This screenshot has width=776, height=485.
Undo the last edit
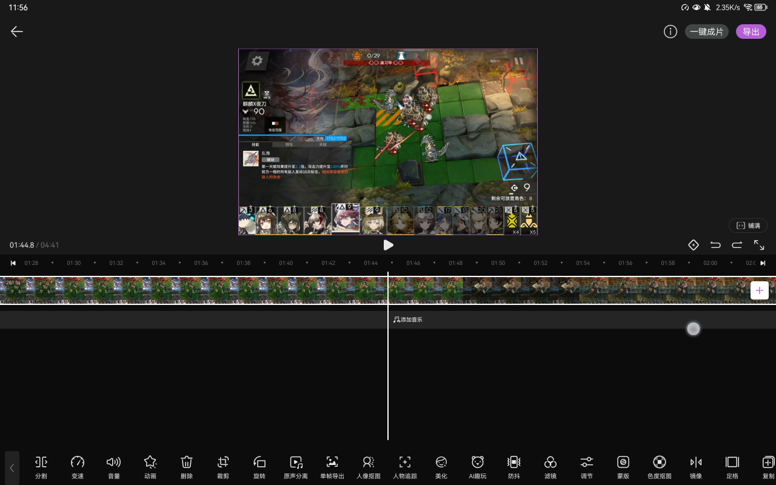715,245
